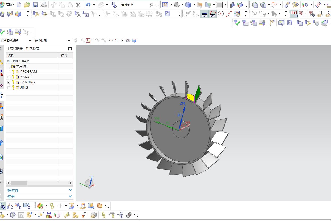The height and width of the screenshot is (221, 331).
Task: Switch to Machine Tool view icon
Action: click(x=10, y=206)
